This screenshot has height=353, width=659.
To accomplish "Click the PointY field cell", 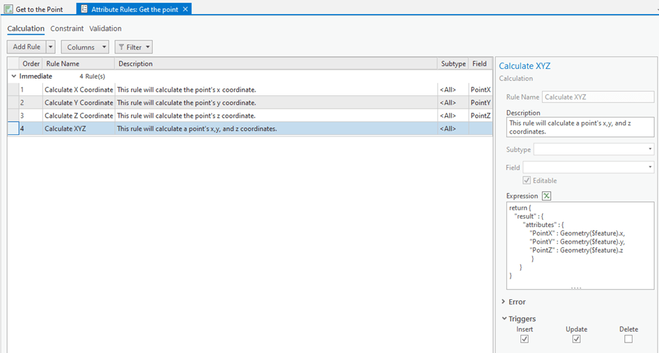I will [481, 102].
